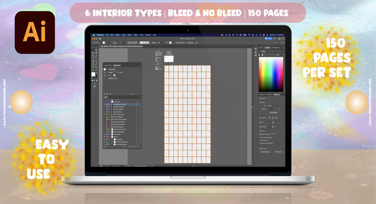Open the Window menu
Image resolution: width=376 pixels, height=204 pixels.
click(x=148, y=35)
